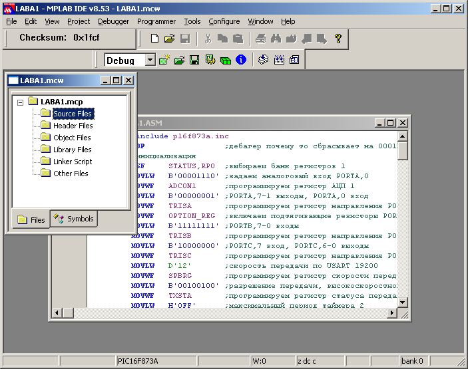Click the LABA1.mcw window icon
This screenshot has height=369, width=468.
click(x=13, y=80)
